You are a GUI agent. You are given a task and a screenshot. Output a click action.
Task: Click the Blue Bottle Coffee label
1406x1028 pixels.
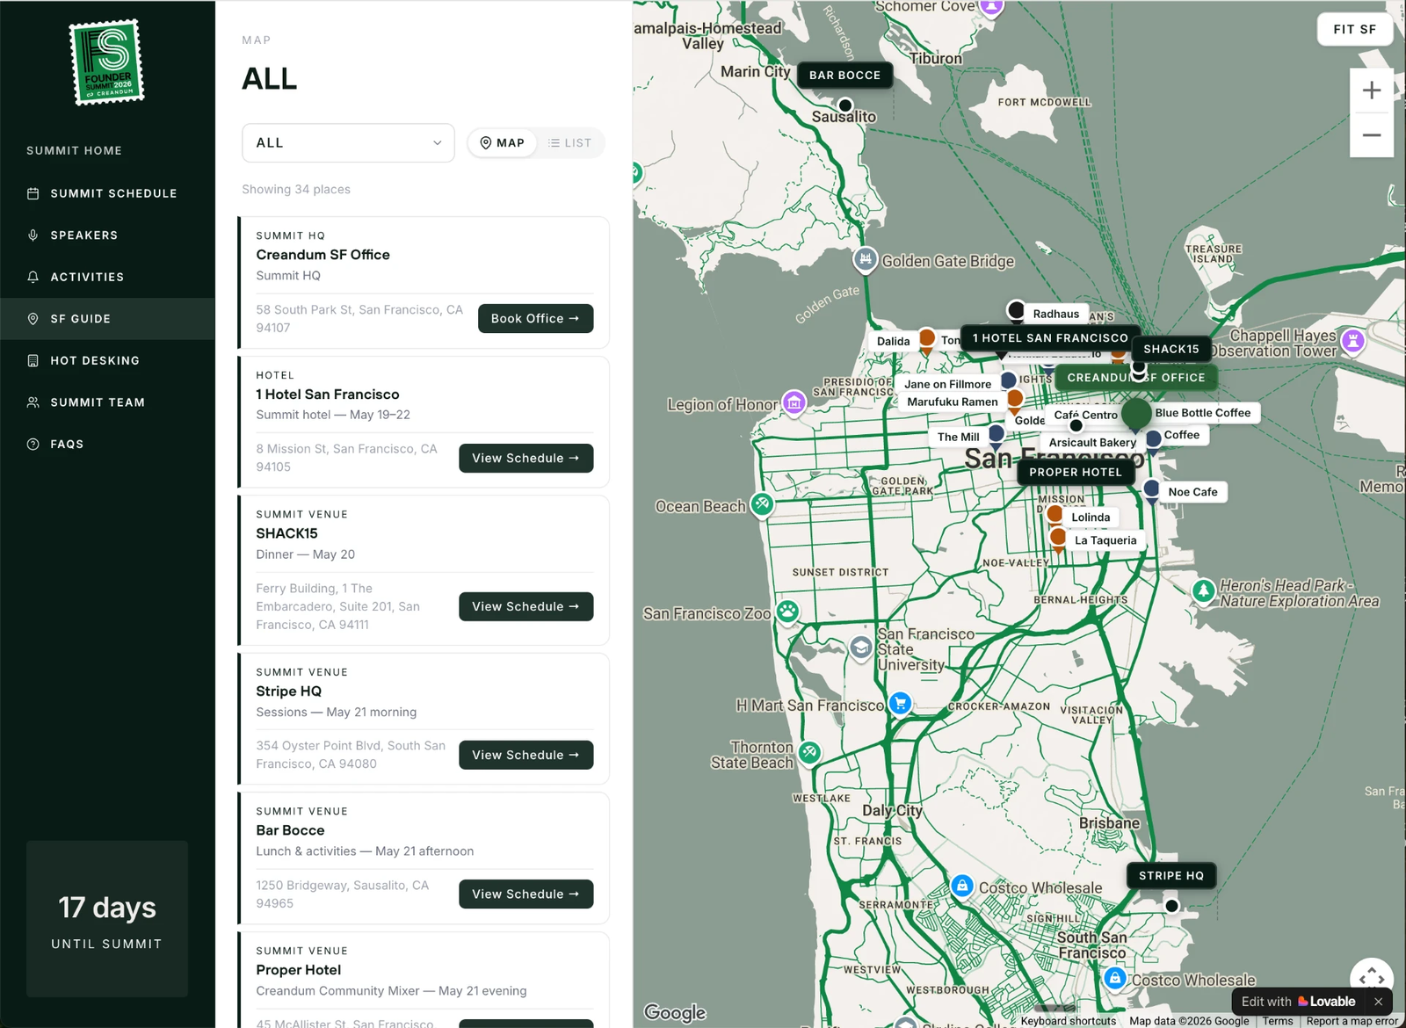tap(1203, 413)
